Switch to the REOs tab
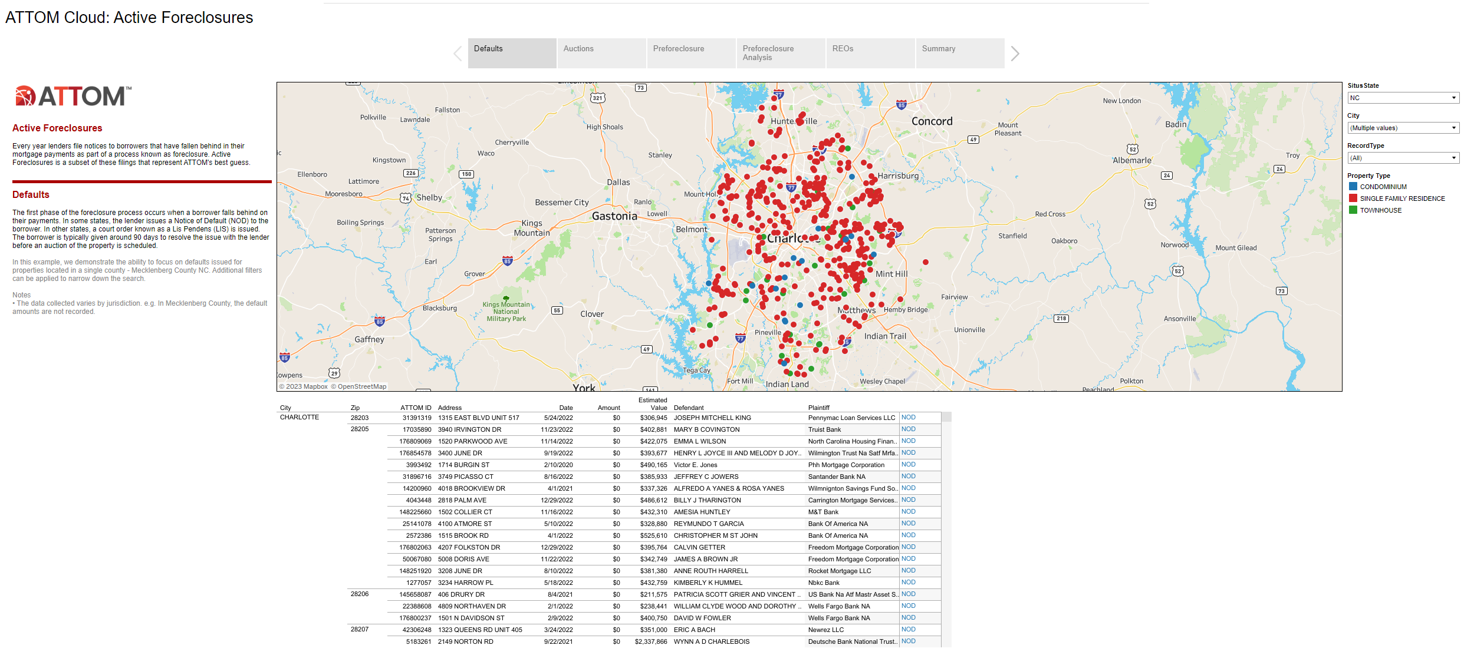Screen dimensions: 1474x655 click(x=871, y=53)
